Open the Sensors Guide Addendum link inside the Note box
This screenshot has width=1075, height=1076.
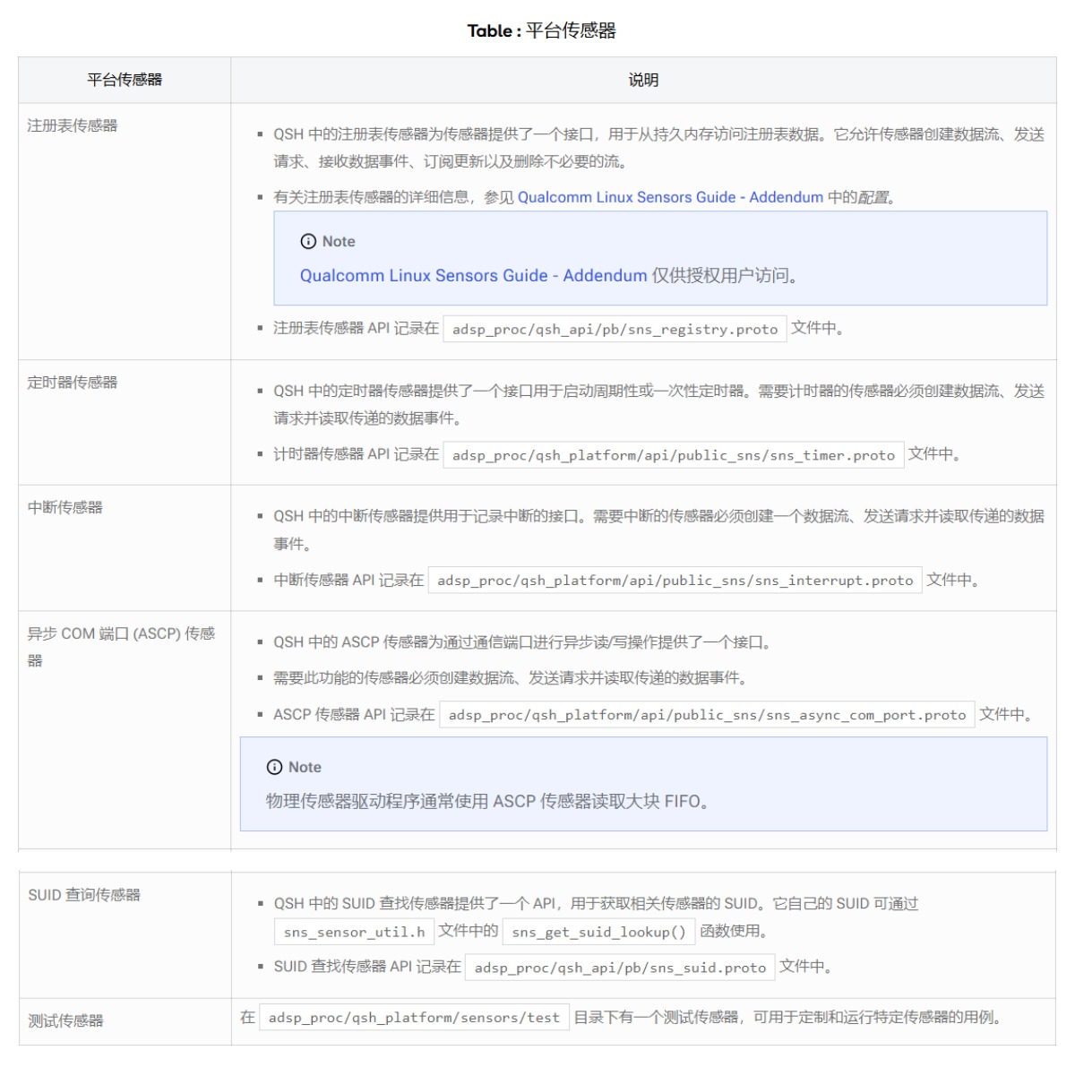[x=473, y=276]
